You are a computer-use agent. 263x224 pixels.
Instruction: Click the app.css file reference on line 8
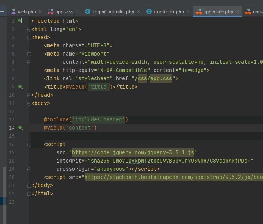[161, 79]
